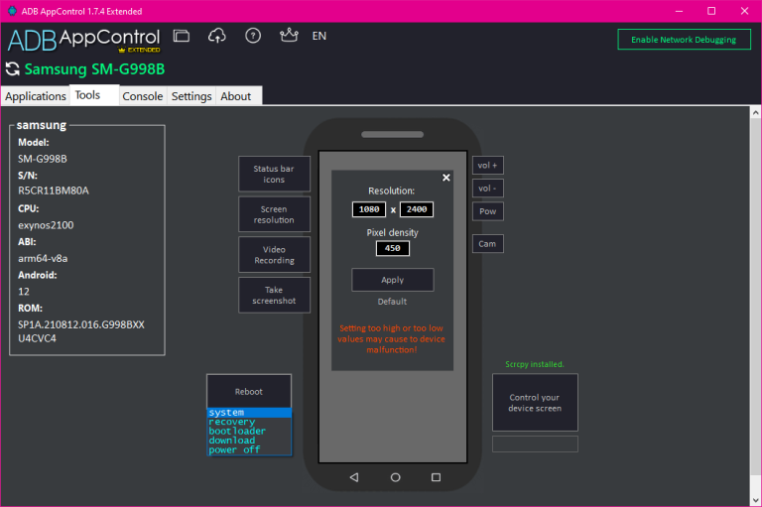Switch to the Applications tab
Viewport: 762px width, 507px height.
(x=36, y=96)
